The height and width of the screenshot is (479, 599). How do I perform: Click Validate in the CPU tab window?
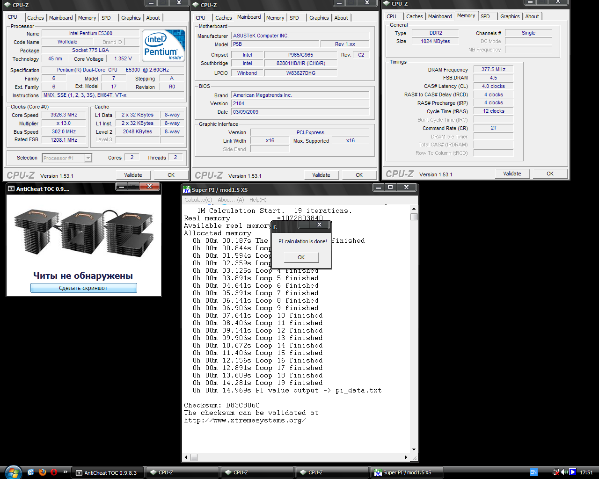[133, 175]
